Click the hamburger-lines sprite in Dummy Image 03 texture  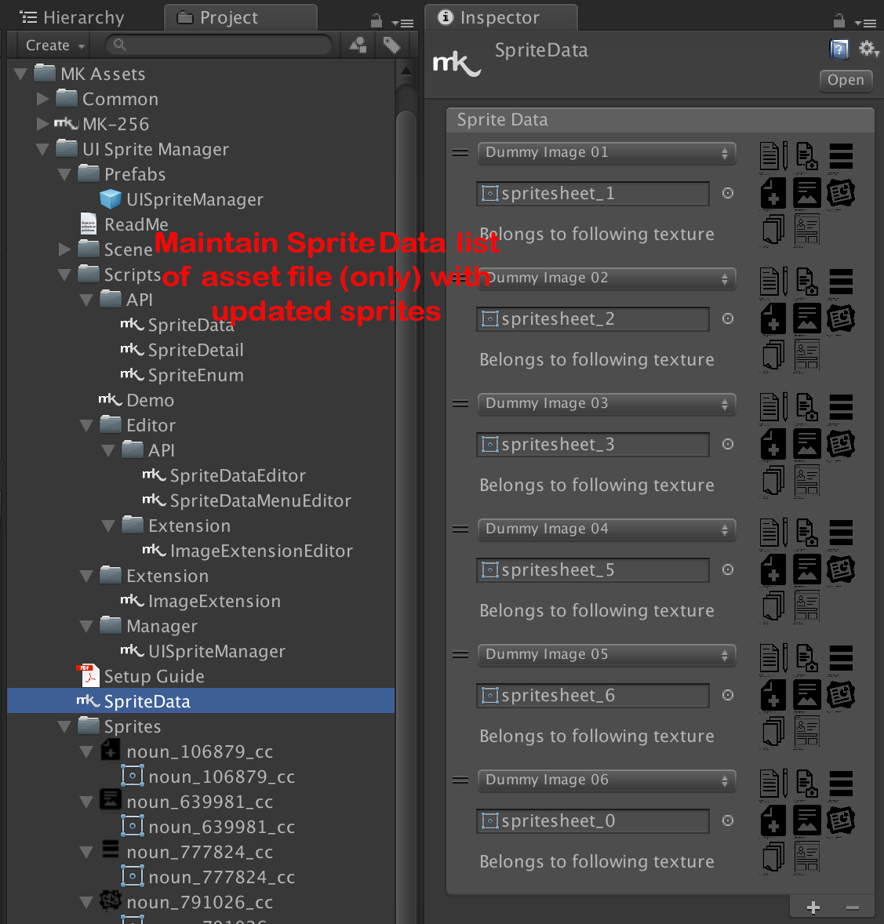841,407
